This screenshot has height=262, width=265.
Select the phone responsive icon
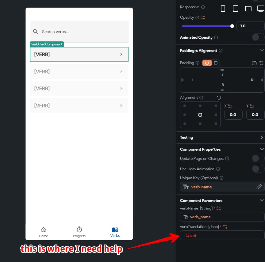[x=223, y=9]
